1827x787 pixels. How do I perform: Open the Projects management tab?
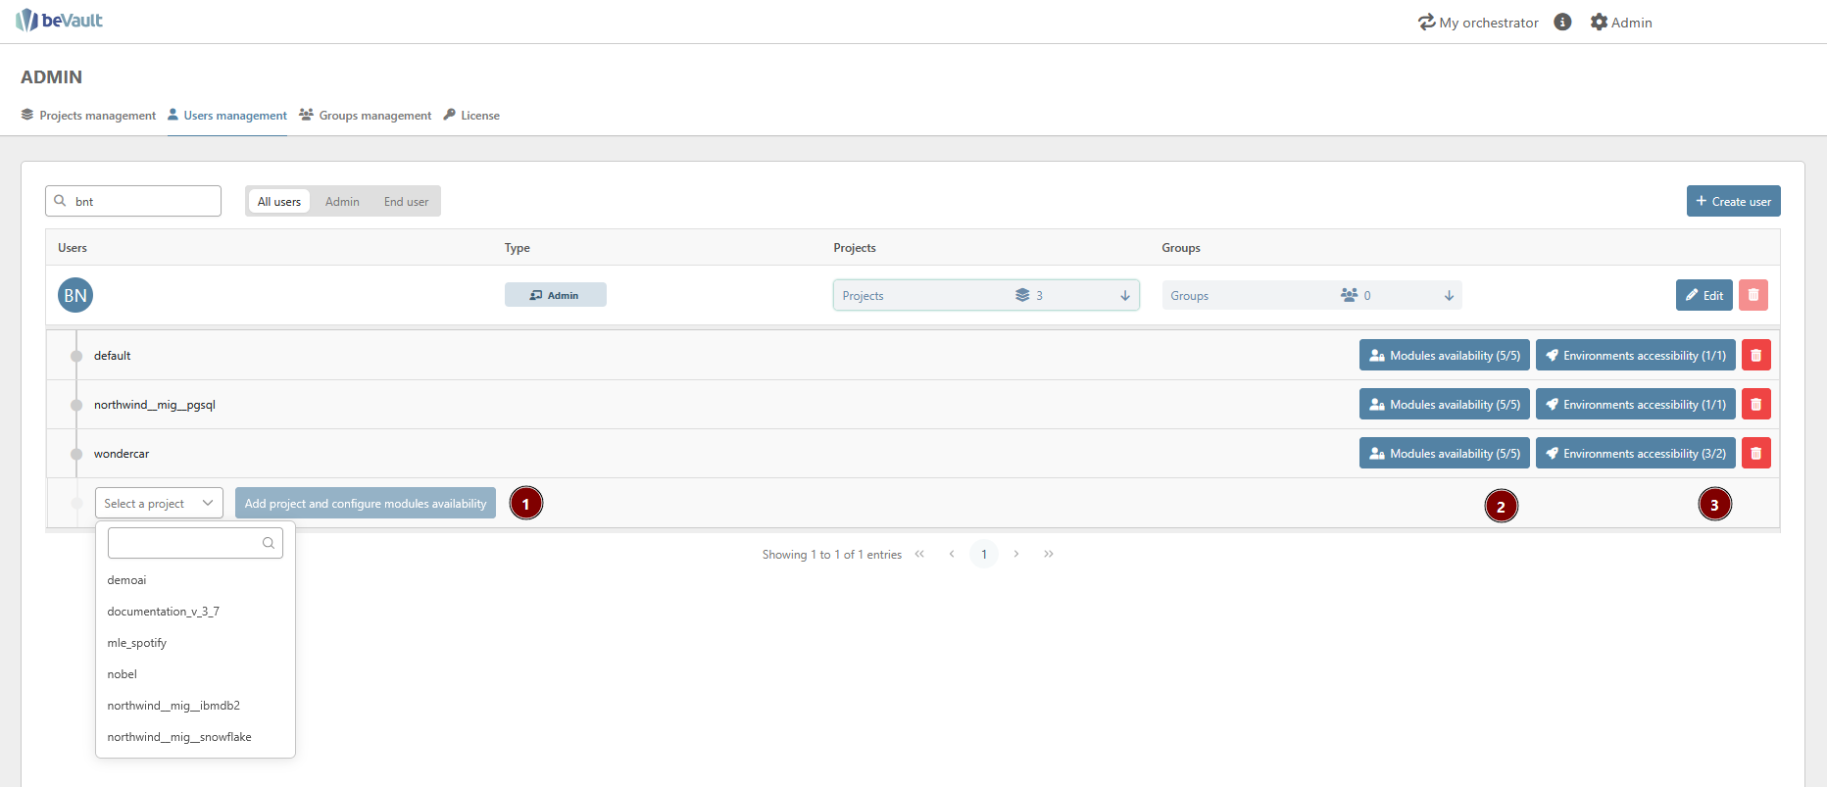[88, 116]
